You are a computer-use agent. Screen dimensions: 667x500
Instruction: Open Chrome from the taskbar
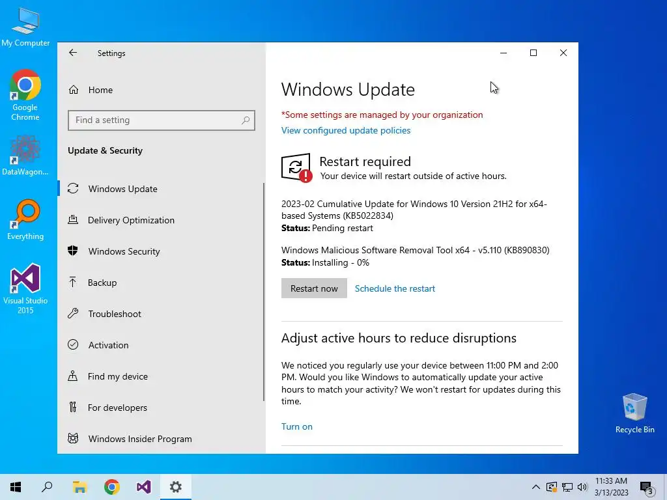tap(112, 487)
